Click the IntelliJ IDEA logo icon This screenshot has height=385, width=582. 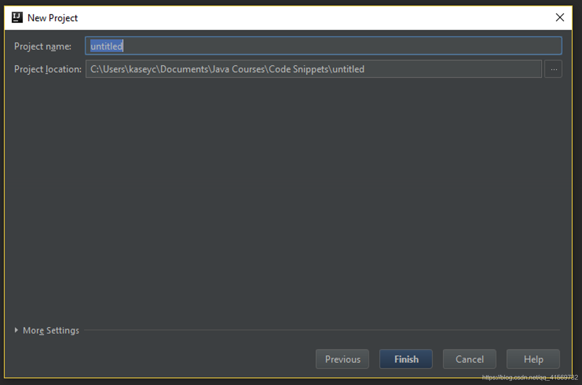(17, 17)
